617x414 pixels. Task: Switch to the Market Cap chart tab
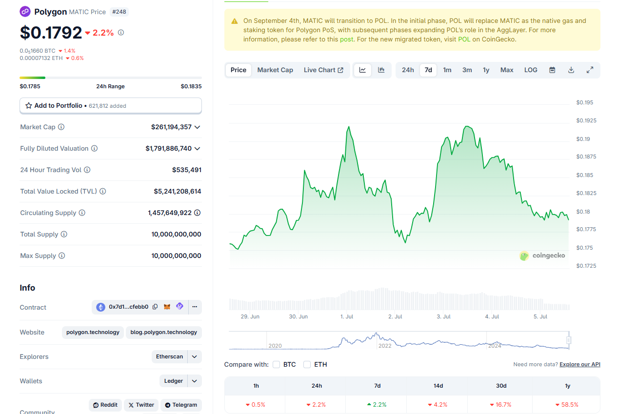[275, 70]
